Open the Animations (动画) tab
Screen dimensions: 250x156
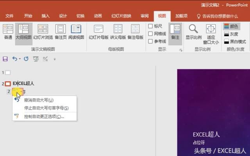[x=98, y=16]
